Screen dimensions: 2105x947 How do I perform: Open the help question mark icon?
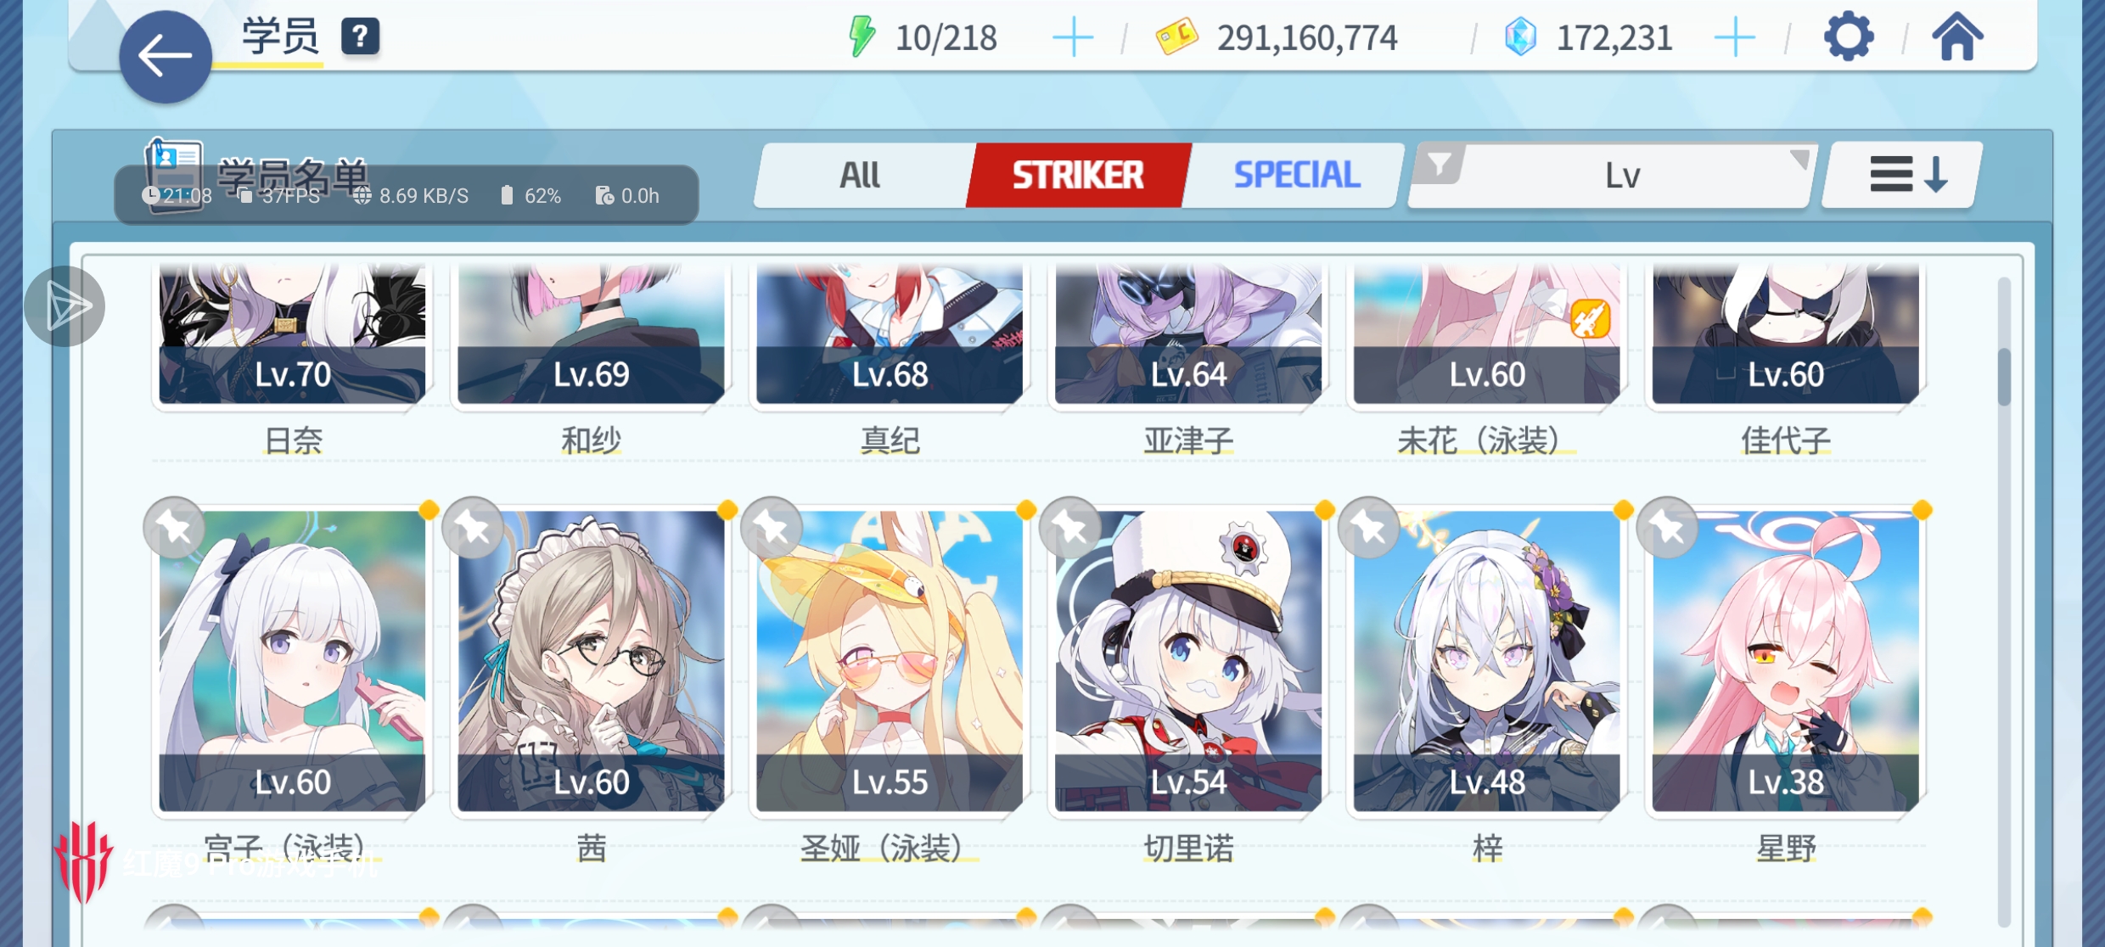point(361,36)
